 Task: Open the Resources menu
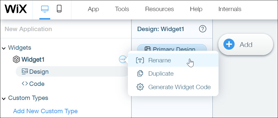[x=159, y=9]
